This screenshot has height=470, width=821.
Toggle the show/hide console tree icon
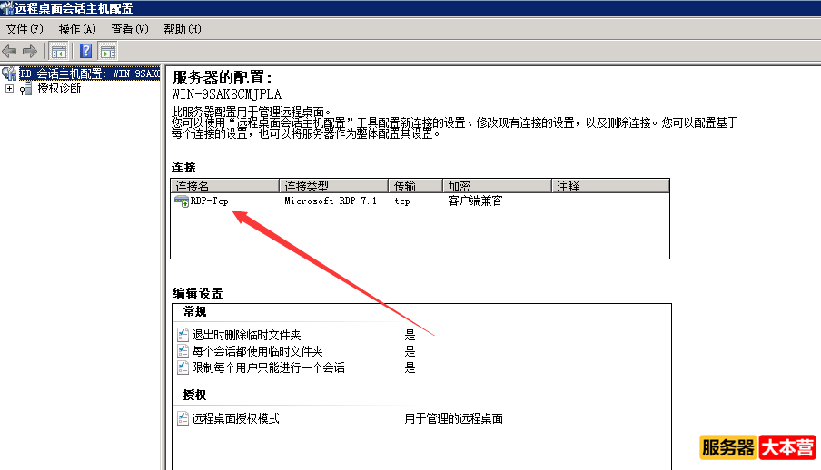(x=59, y=52)
